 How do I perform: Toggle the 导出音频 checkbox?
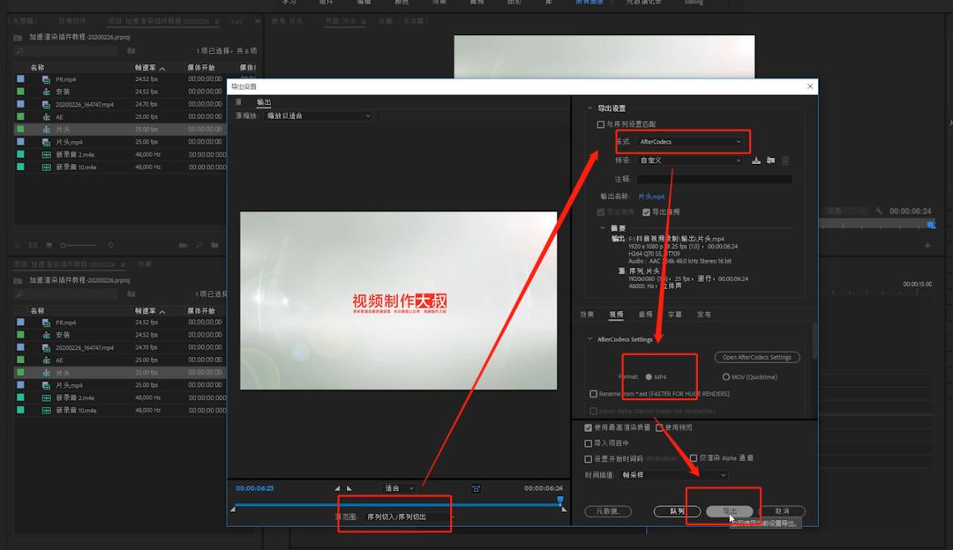tap(646, 212)
